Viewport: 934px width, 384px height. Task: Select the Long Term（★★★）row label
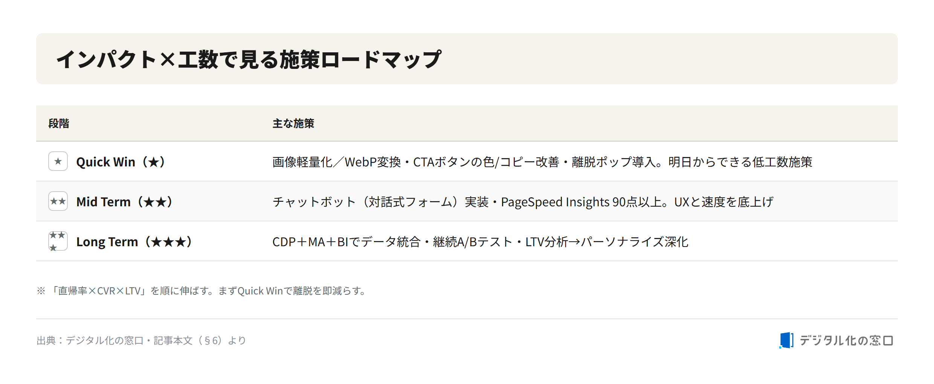coord(134,242)
